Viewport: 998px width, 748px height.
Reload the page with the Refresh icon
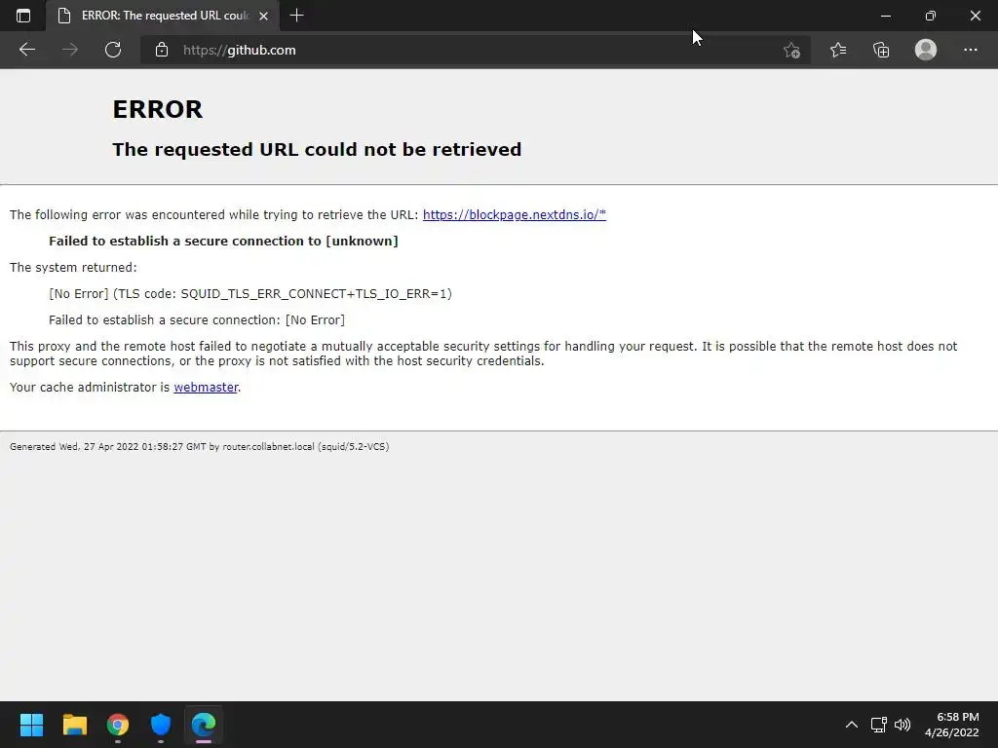pos(113,50)
